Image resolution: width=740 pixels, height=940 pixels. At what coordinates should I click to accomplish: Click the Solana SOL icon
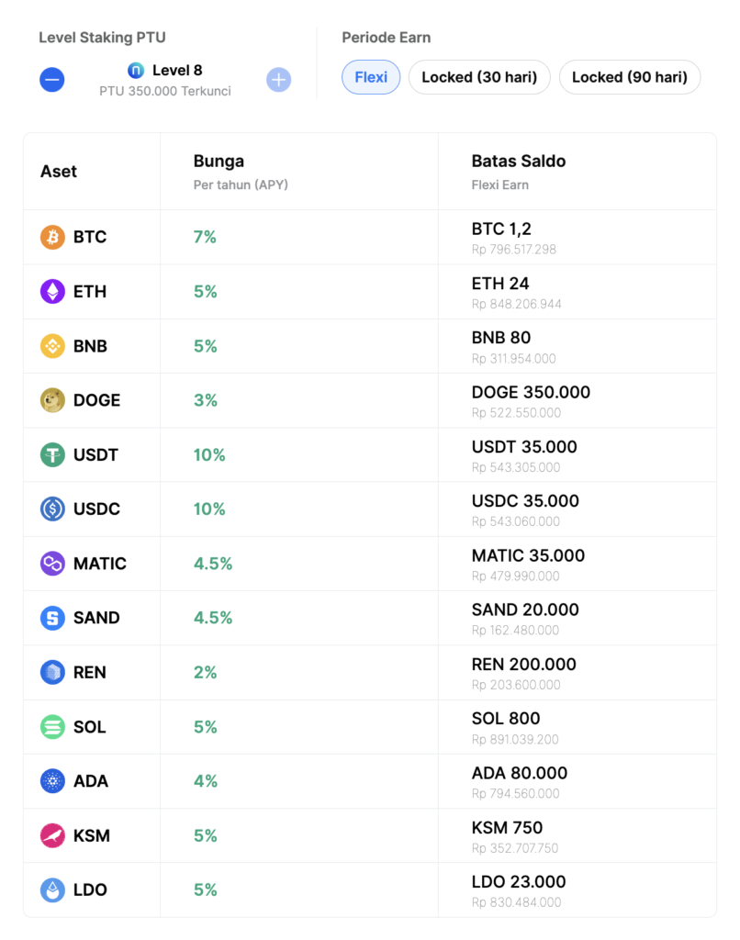tap(52, 727)
